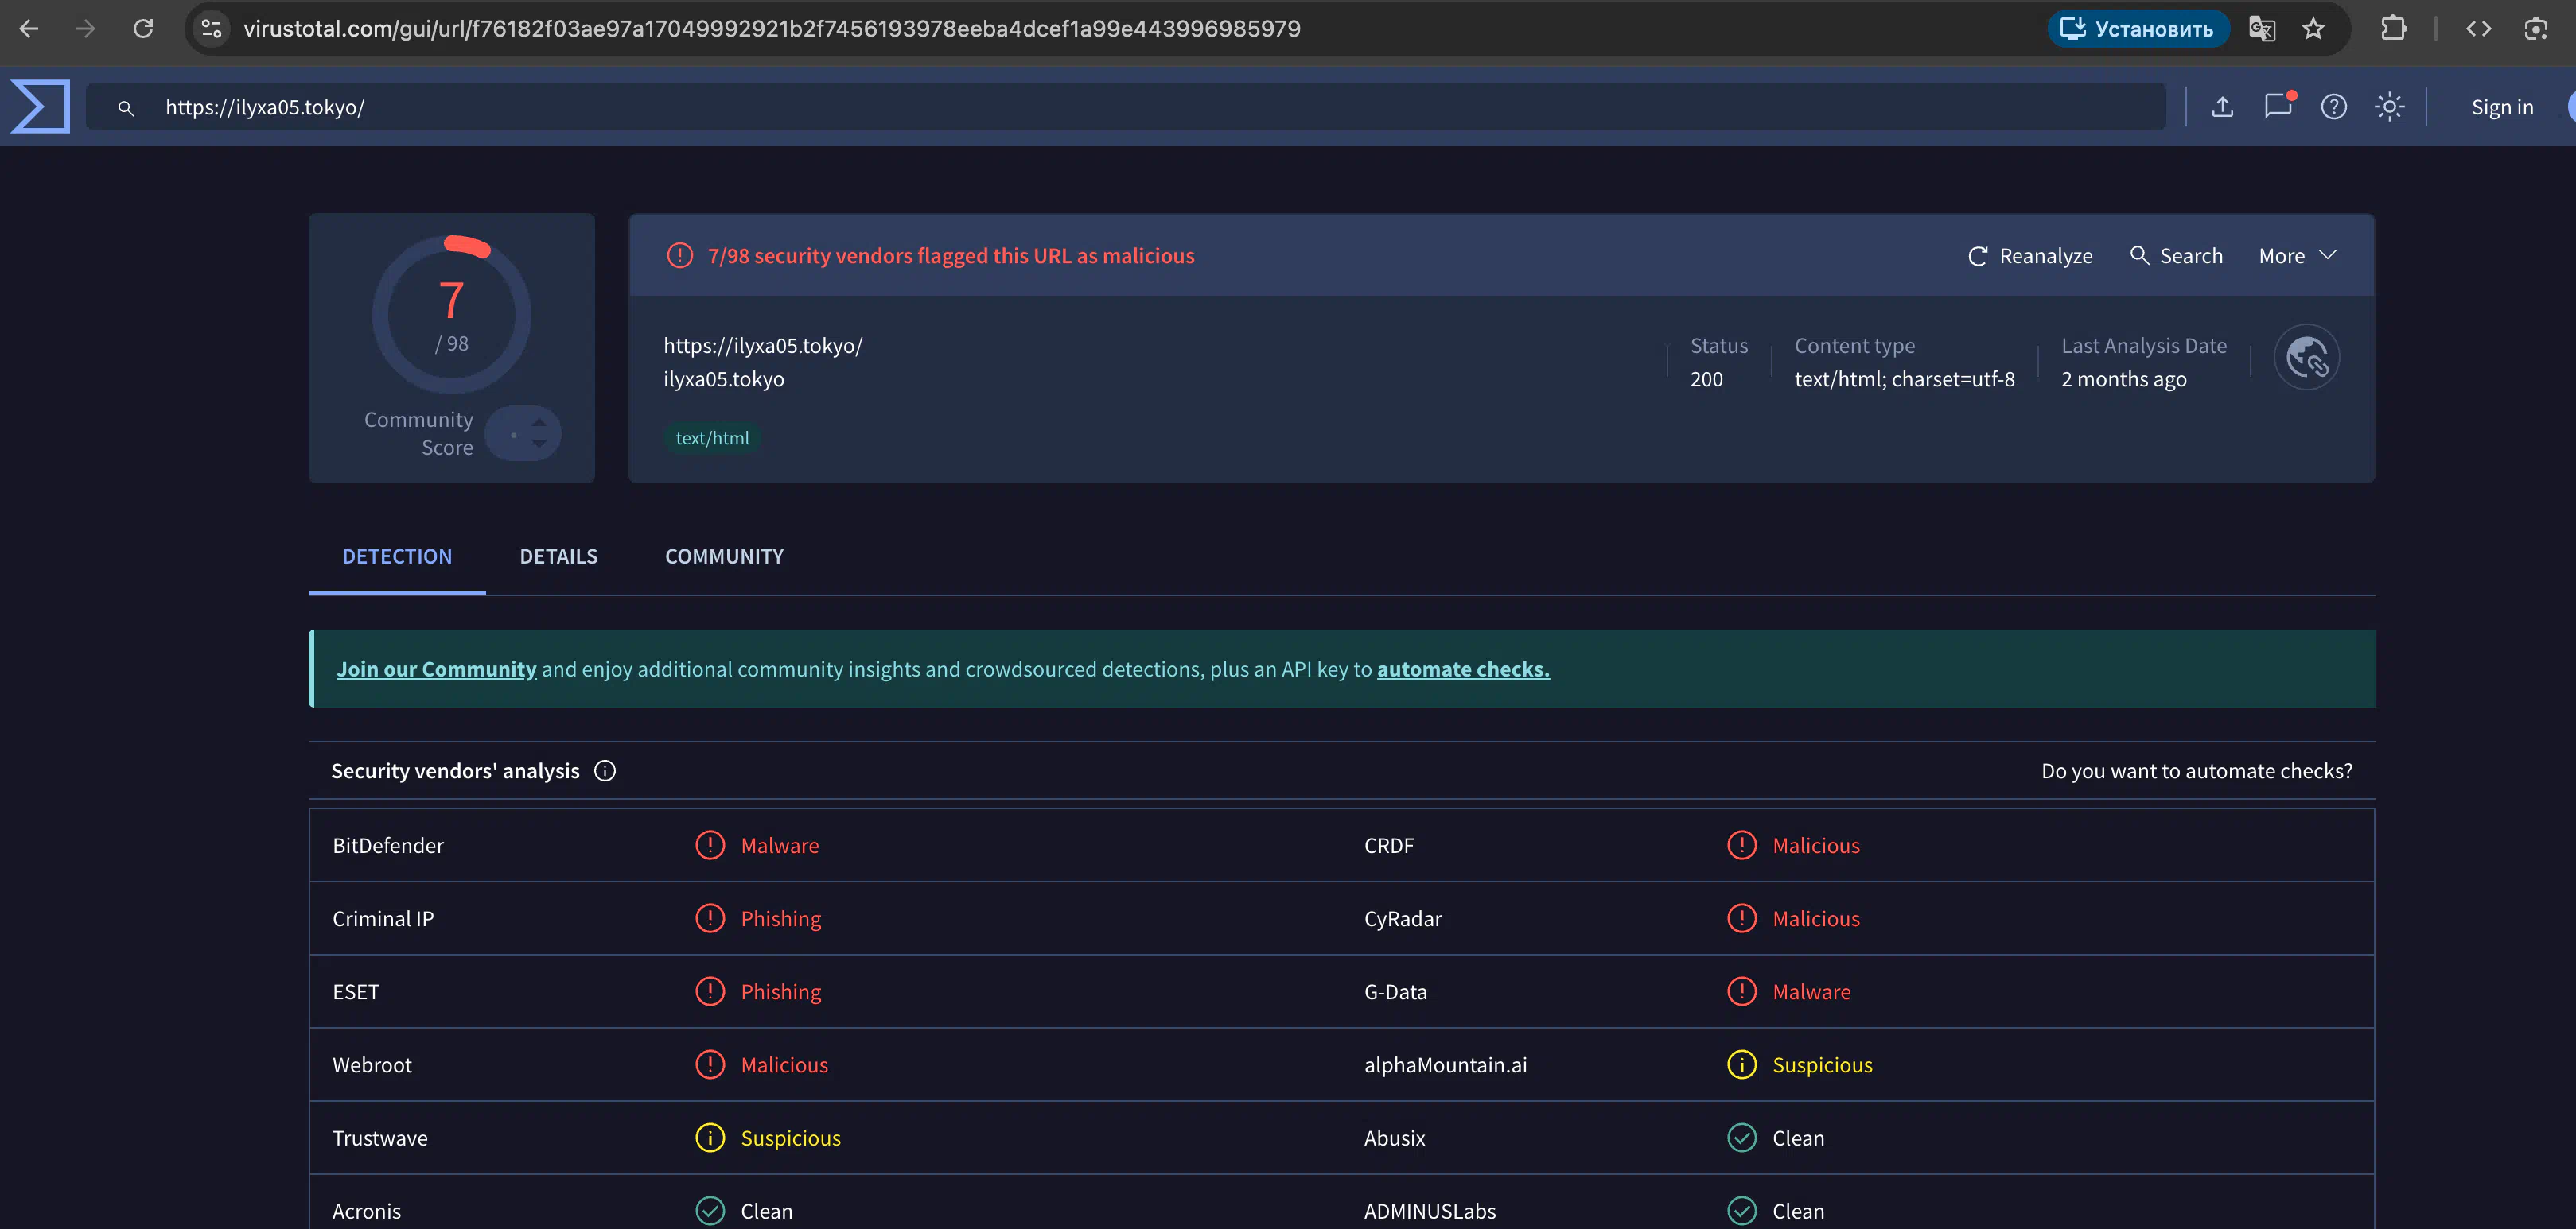
Task: Click info icon beside Security vendors' analysis
Action: coord(605,770)
